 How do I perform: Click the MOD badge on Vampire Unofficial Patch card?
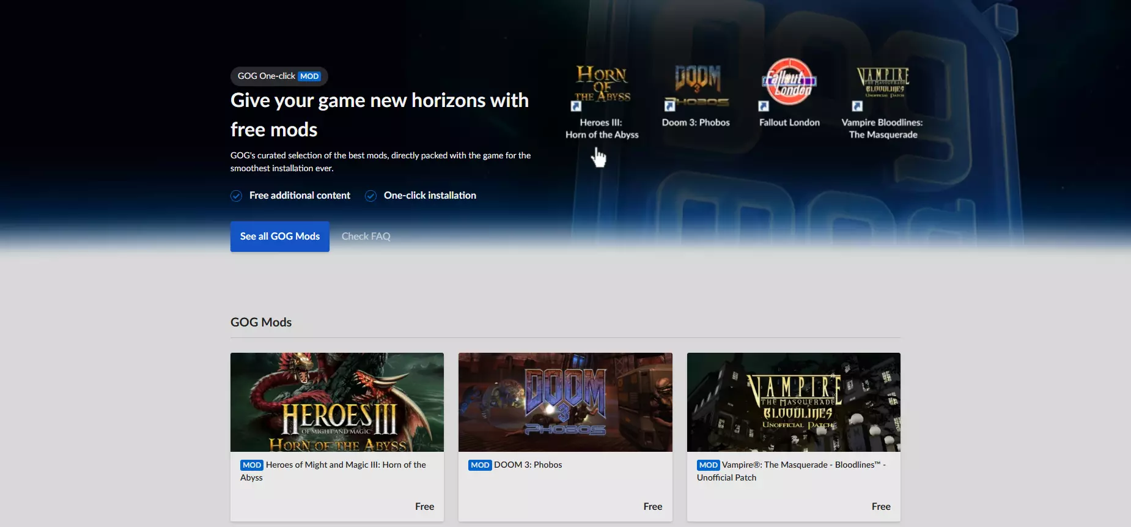click(x=709, y=465)
